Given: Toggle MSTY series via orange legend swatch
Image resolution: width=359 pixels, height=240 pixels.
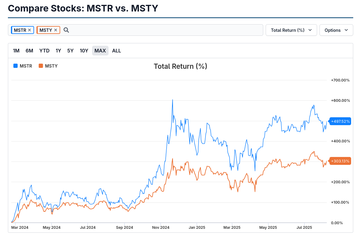Looking at the screenshot, I should (x=41, y=66).
